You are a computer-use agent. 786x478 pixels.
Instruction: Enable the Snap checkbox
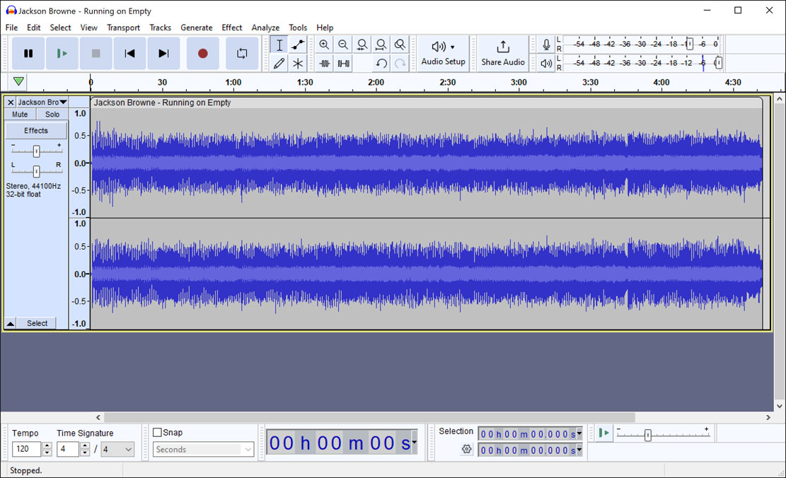point(157,432)
